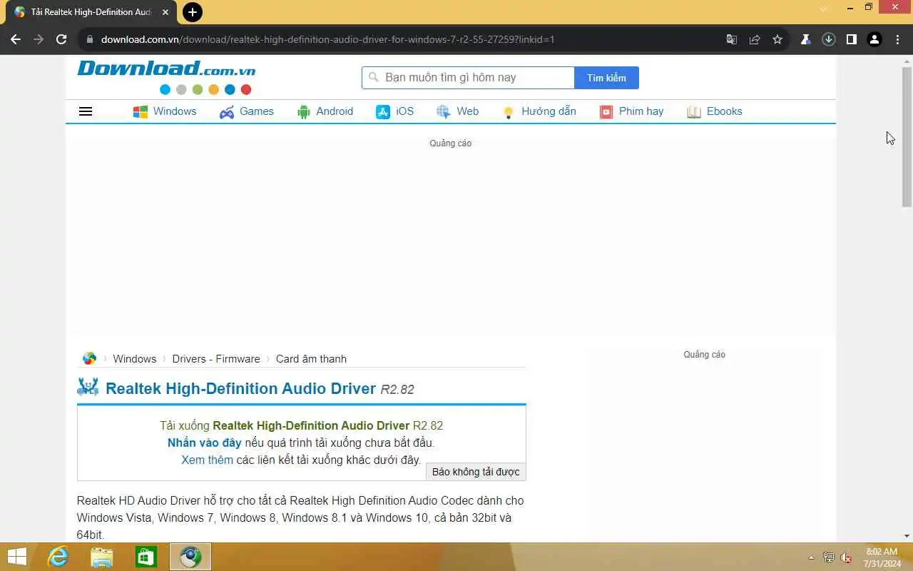Click Báo không tải được button
This screenshot has height=571, width=913.
point(476,472)
